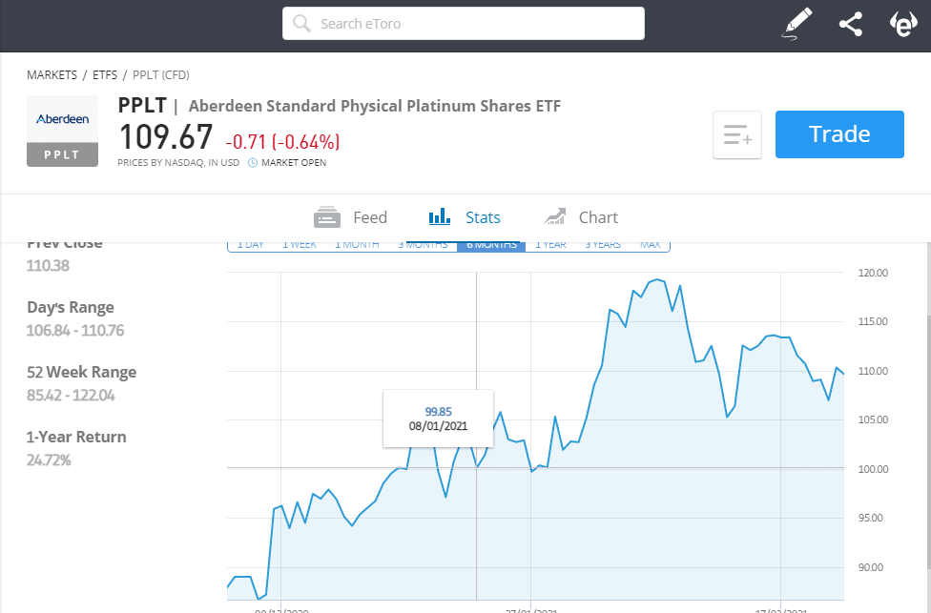Click the Feed tab icon
931x613 pixels.
326,217
